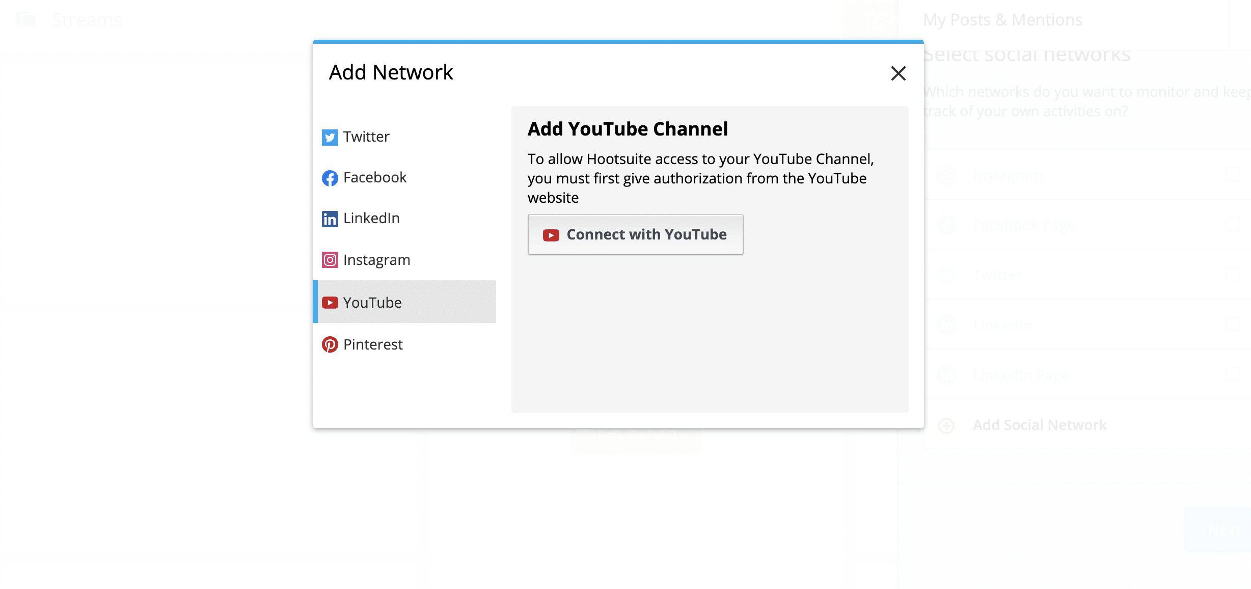Click the My Posts & Mentions header

(1002, 20)
